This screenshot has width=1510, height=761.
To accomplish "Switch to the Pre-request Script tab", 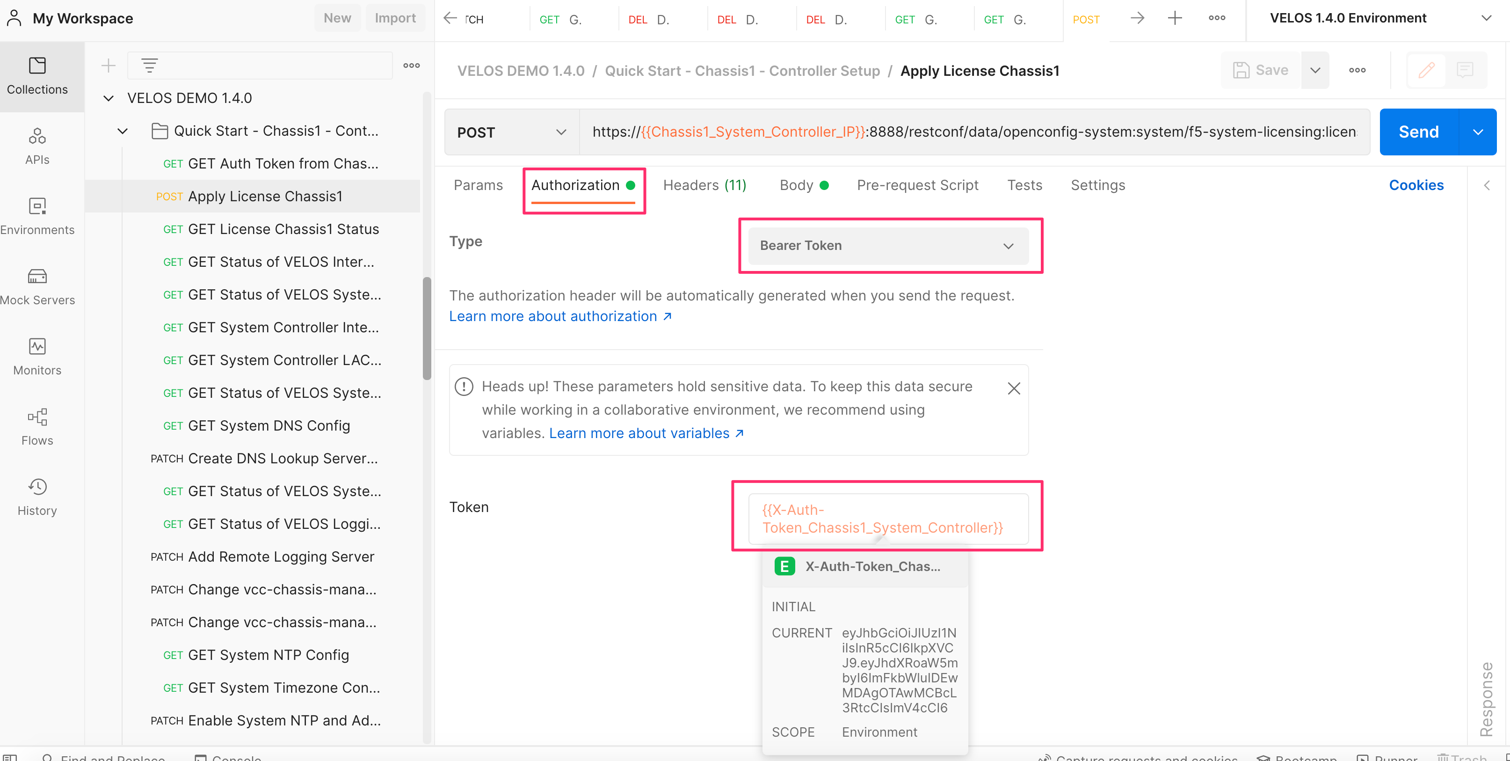I will point(917,185).
